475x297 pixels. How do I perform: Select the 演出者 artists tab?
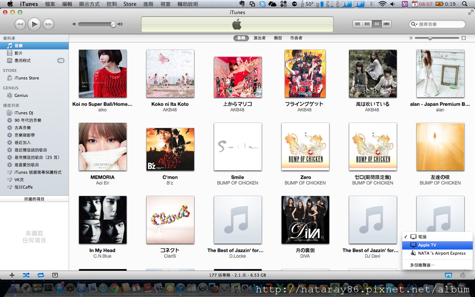pyautogui.click(x=260, y=38)
